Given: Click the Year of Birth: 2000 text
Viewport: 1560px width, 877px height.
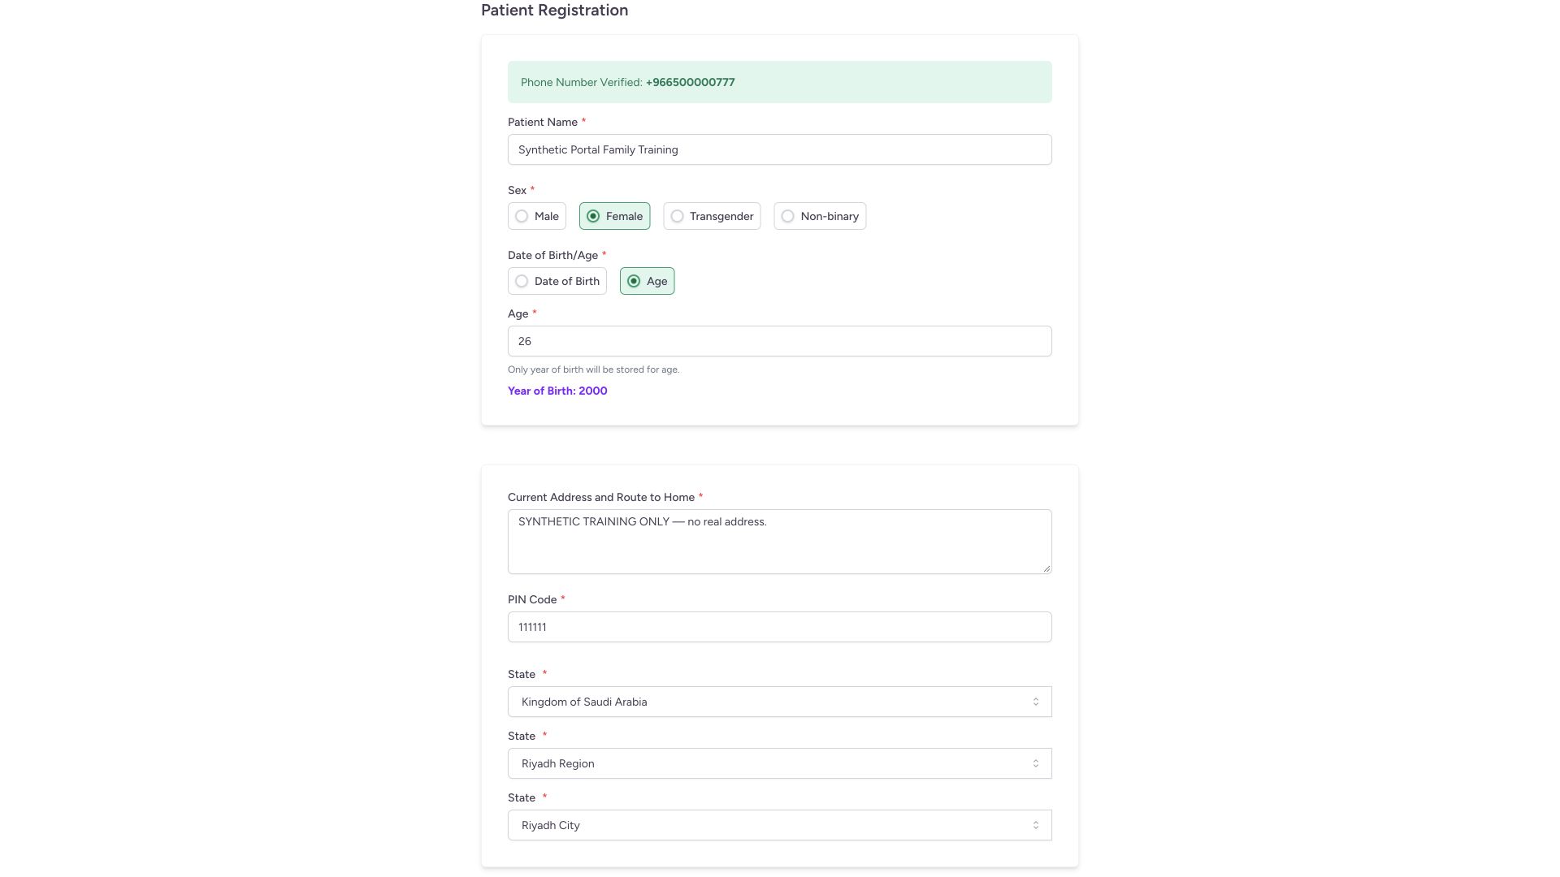Looking at the screenshot, I should click(557, 391).
